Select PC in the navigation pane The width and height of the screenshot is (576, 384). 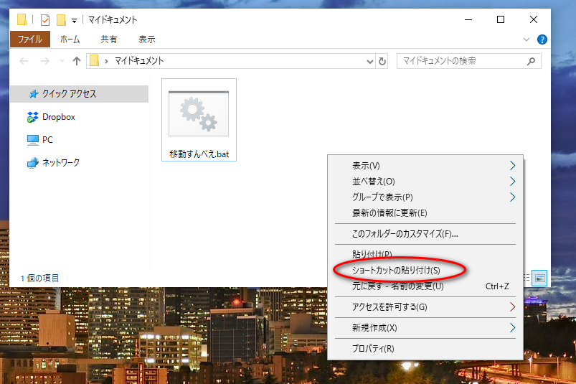pos(47,140)
